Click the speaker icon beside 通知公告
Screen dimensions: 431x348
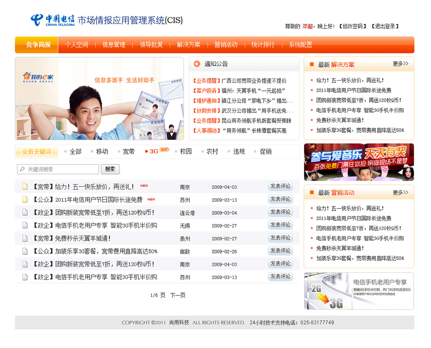click(197, 64)
